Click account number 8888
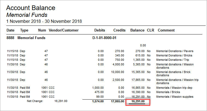This screenshot has height=111, width=207. click(x=10, y=38)
